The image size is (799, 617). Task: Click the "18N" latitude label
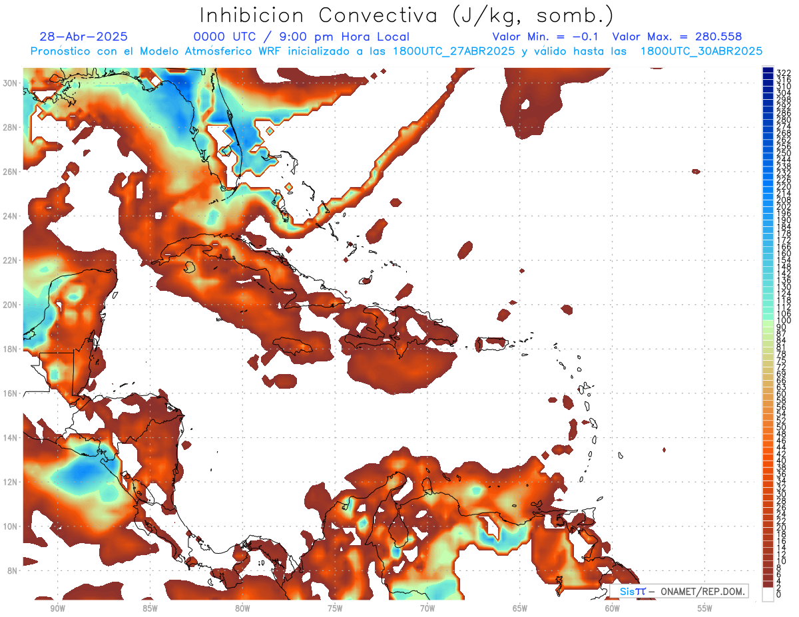[x=11, y=349]
